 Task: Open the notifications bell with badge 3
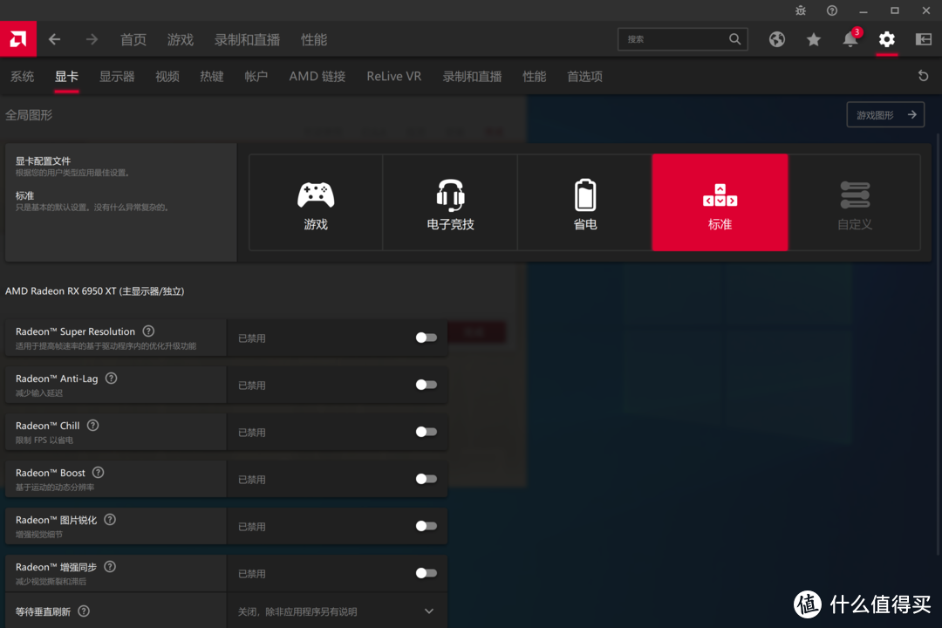click(850, 39)
